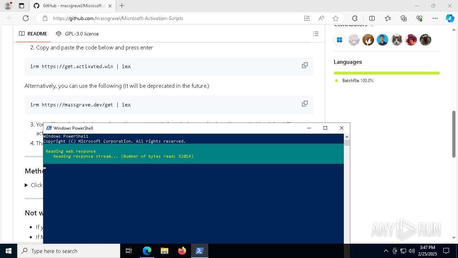The image size is (458, 258).
Task: Open Browser essentials
Action: coord(419,18)
